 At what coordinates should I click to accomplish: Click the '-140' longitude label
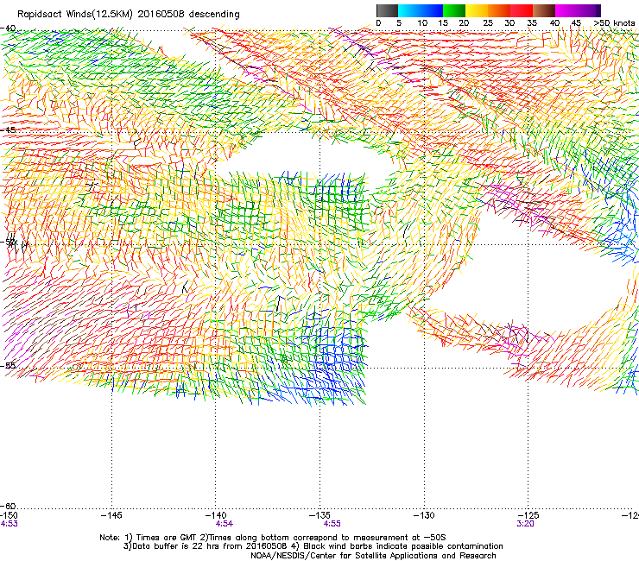tap(215, 515)
